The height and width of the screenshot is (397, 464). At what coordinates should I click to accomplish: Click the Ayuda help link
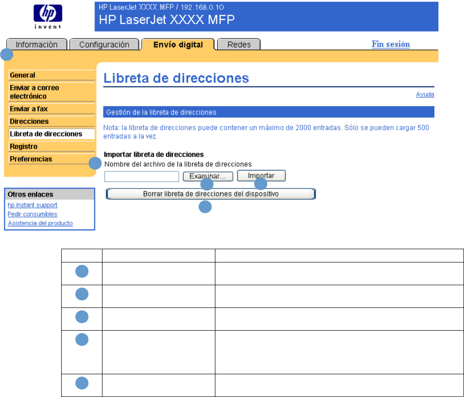click(425, 94)
